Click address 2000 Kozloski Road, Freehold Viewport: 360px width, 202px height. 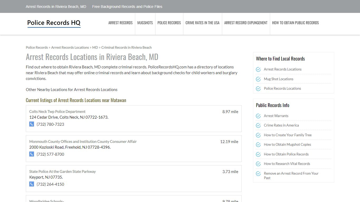coord(70,147)
